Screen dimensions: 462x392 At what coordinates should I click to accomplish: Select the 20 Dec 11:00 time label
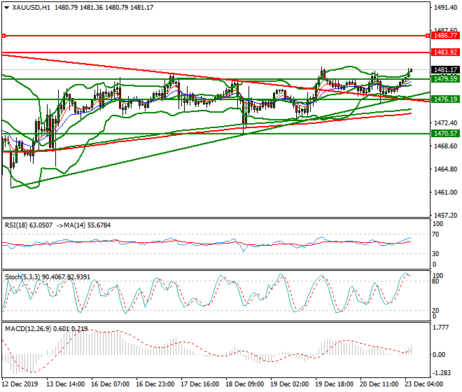pyautogui.click(x=379, y=384)
